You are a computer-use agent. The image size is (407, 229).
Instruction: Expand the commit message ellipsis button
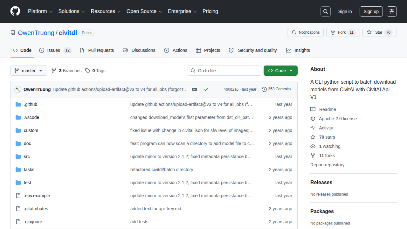pos(195,89)
